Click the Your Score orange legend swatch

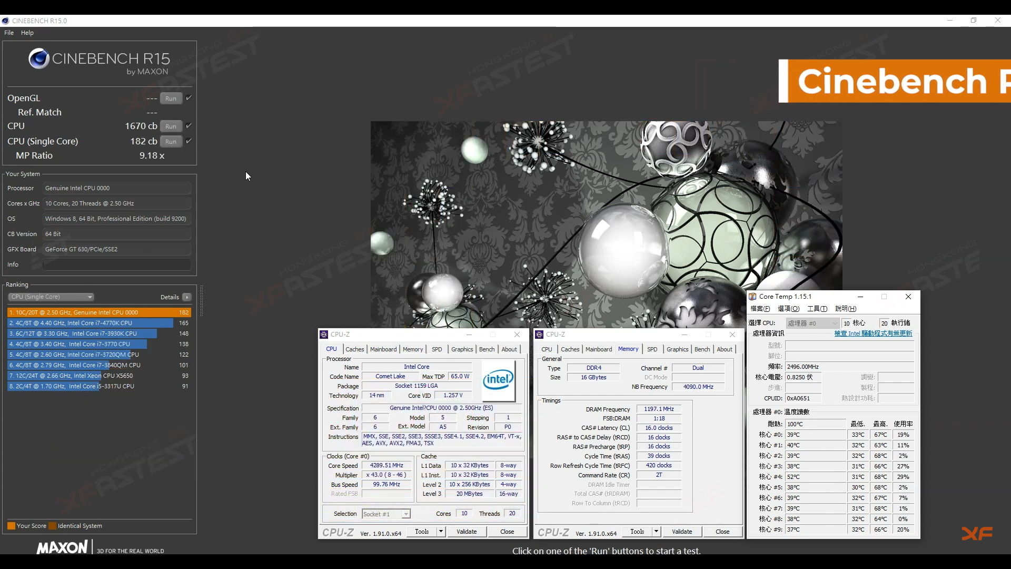pos(11,526)
